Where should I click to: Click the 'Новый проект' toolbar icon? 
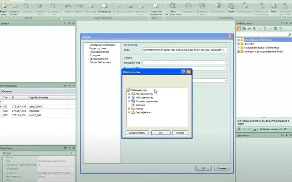click(x=4, y=6)
